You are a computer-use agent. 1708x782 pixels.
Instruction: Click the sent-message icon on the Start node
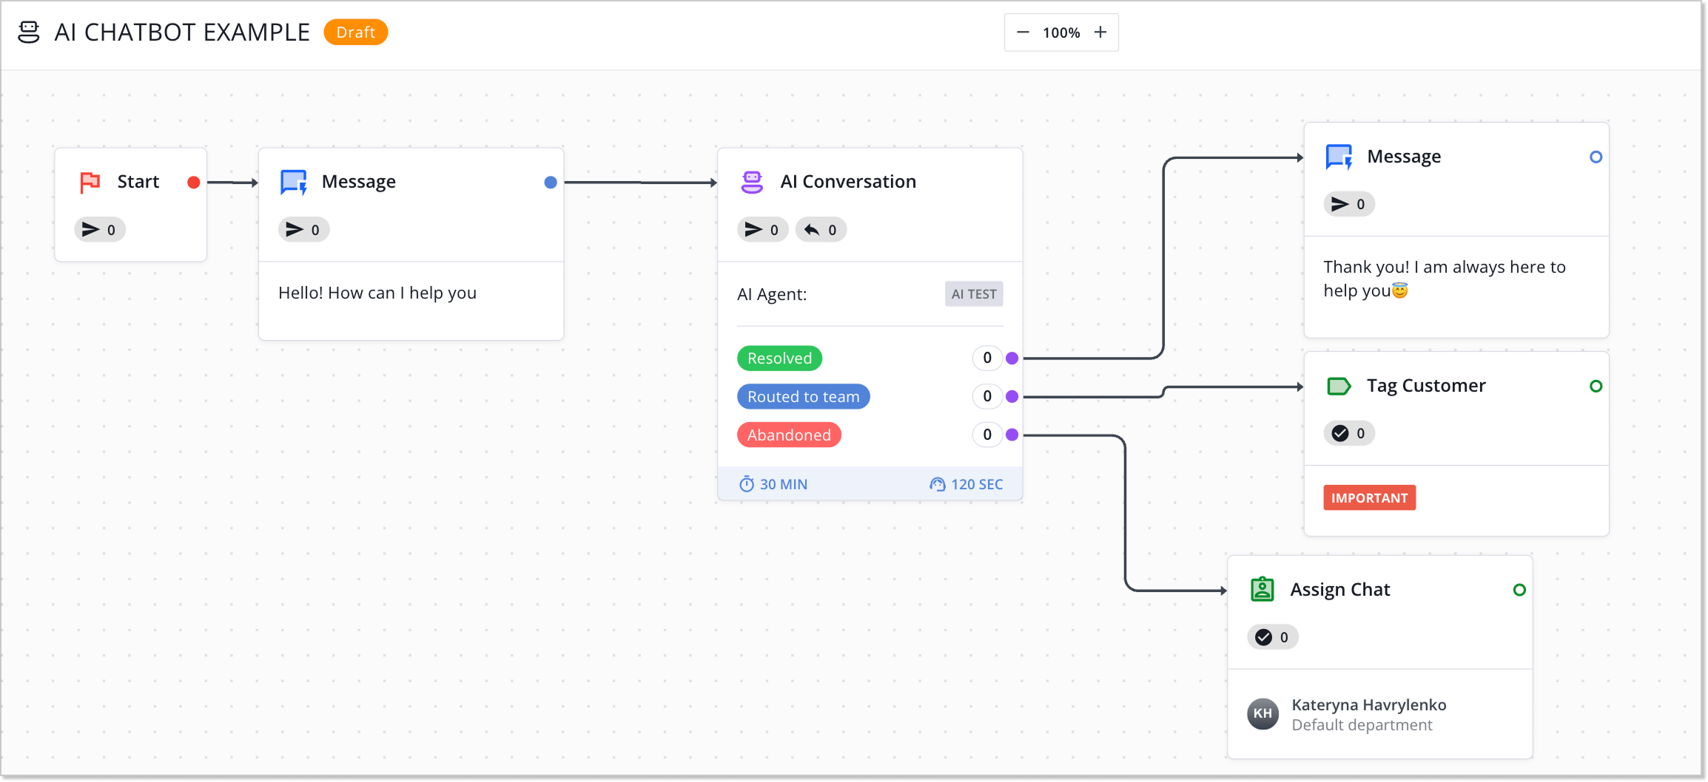click(91, 229)
